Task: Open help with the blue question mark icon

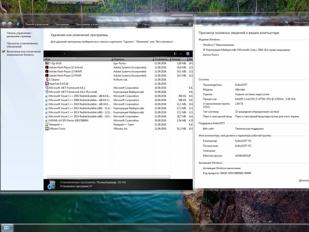Action: coord(188,54)
